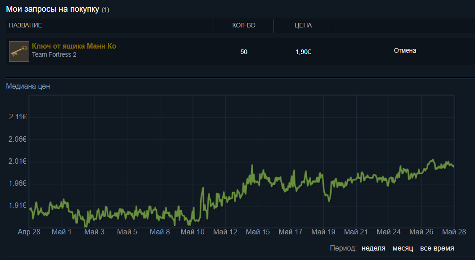Click the 'Май 5' x-axis label
The image size is (475, 260).
[x=127, y=232]
